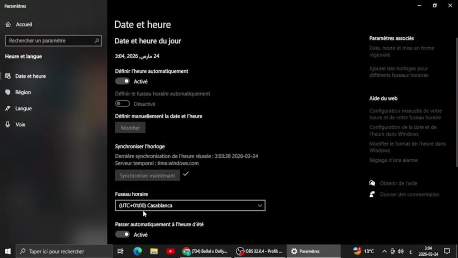Click Synchroniser maintenant button
458x258 pixels.
[x=147, y=175]
